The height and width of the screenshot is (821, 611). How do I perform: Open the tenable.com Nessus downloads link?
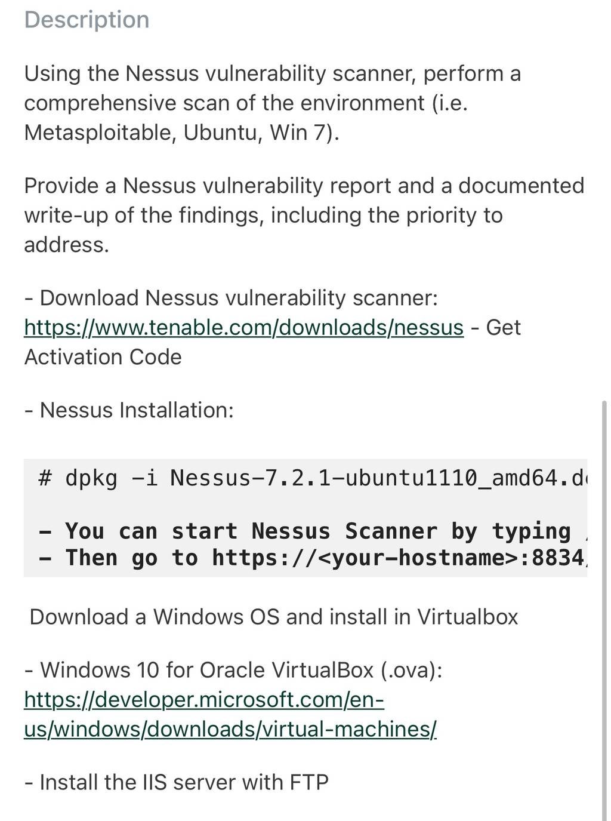point(243,327)
